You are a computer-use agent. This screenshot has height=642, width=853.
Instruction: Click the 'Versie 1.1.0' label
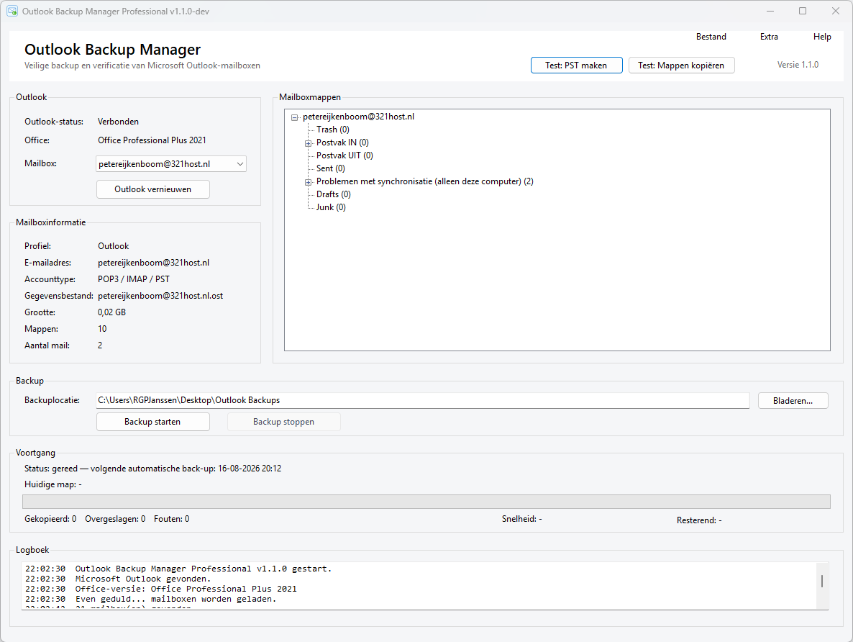pyautogui.click(x=798, y=65)
